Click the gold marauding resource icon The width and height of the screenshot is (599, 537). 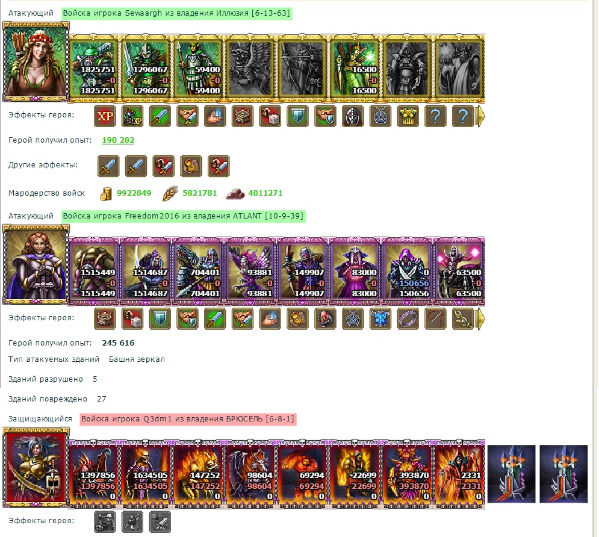[106, 194]
